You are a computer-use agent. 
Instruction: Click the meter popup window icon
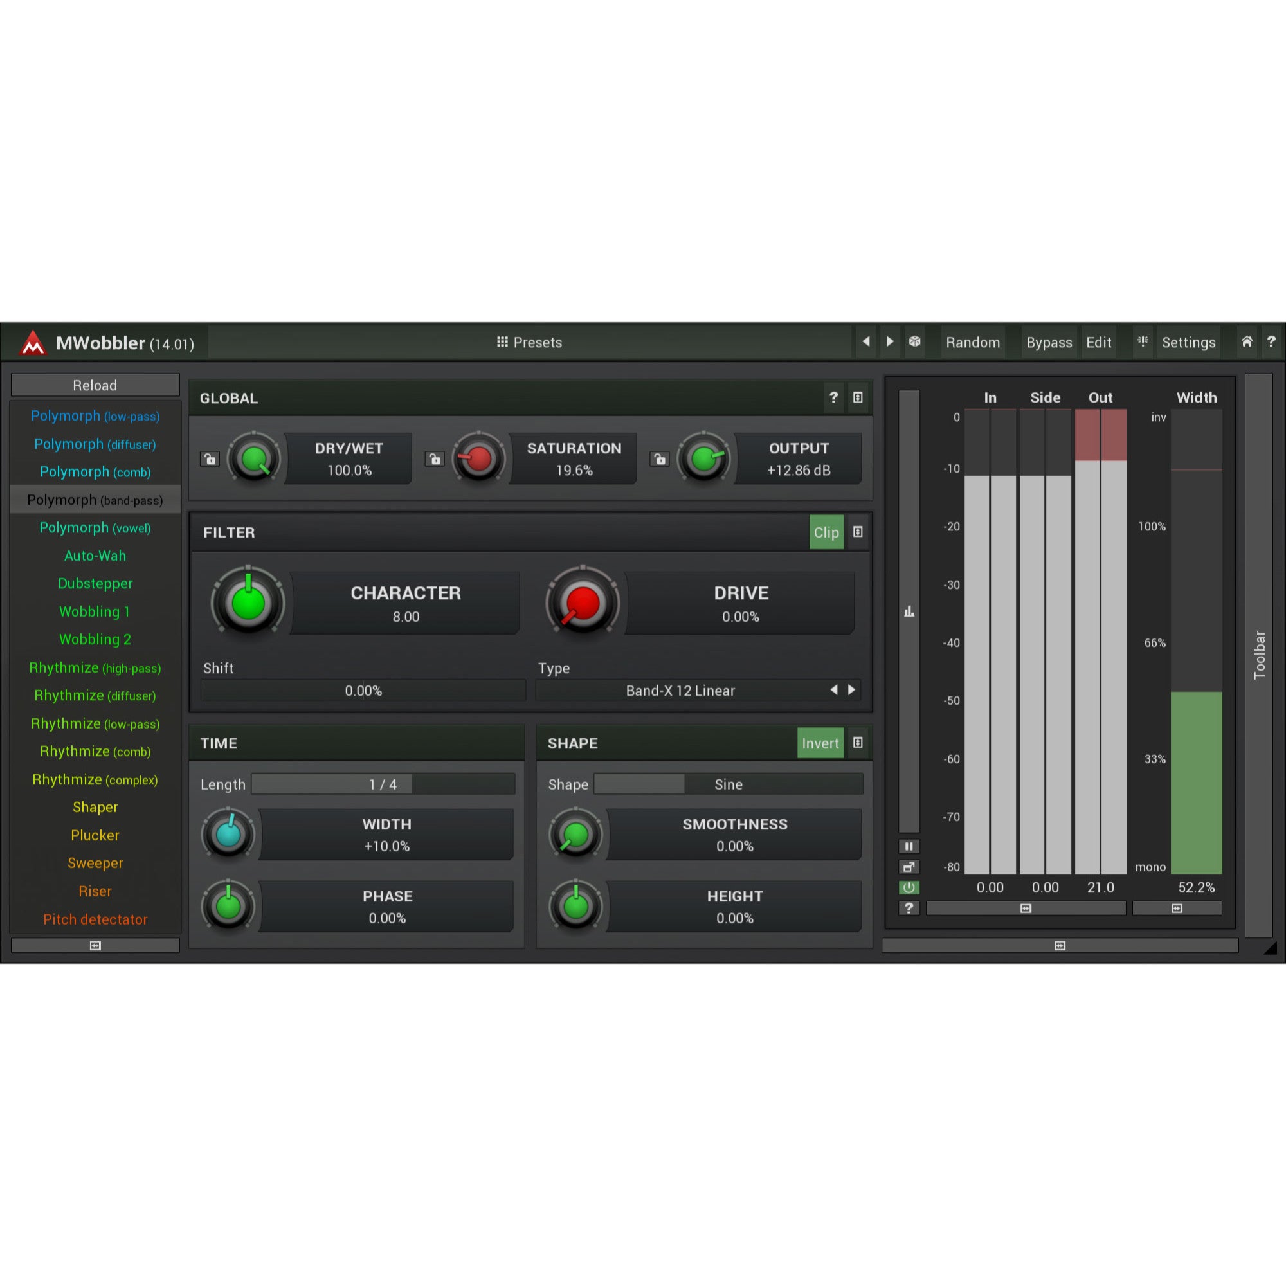click(x=909, y=867)
